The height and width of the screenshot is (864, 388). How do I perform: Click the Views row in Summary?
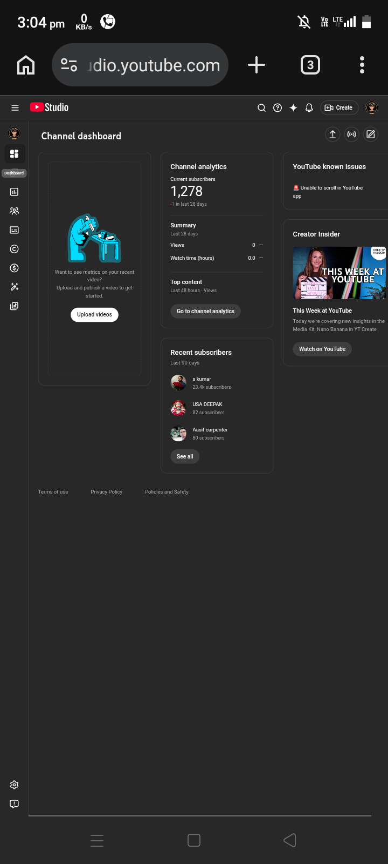(217, 245)
